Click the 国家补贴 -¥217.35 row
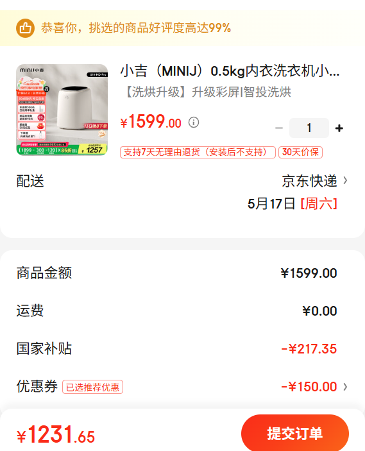 182,348
